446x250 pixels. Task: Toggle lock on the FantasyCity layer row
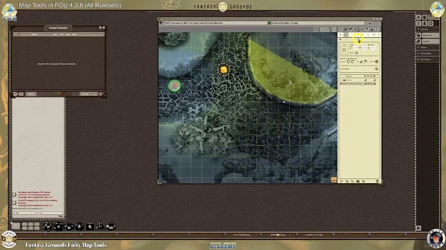375,84
